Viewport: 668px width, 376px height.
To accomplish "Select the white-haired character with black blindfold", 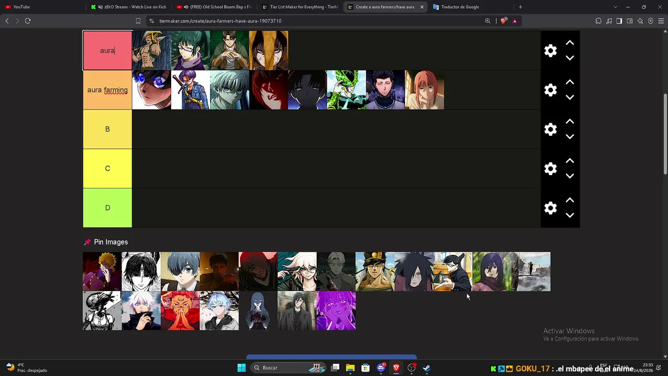I will (141, 311).
